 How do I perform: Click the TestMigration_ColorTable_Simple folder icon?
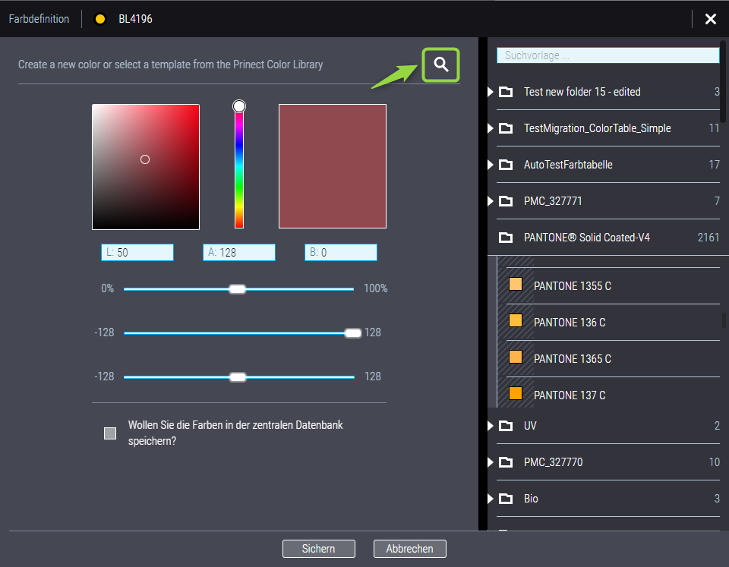pyautogui.click(x=506, y=128)
